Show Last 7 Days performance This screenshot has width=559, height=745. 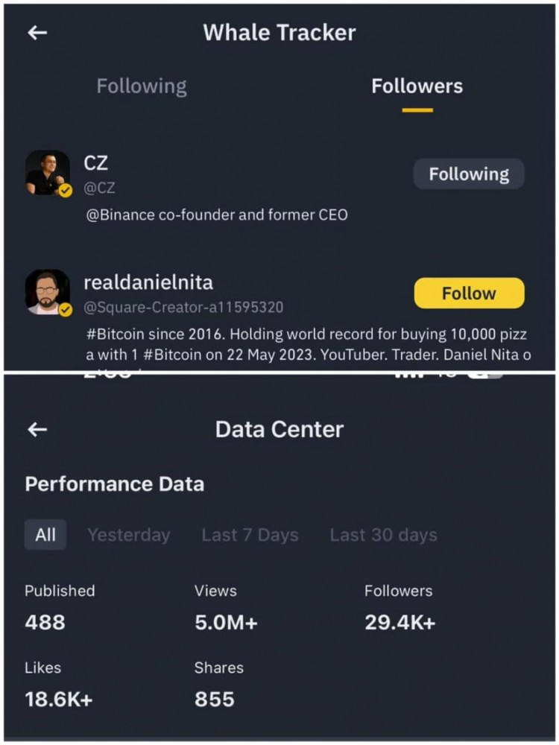(250, 535)
